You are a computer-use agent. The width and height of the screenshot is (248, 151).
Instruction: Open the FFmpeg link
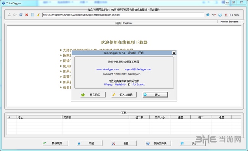point(108,84)
